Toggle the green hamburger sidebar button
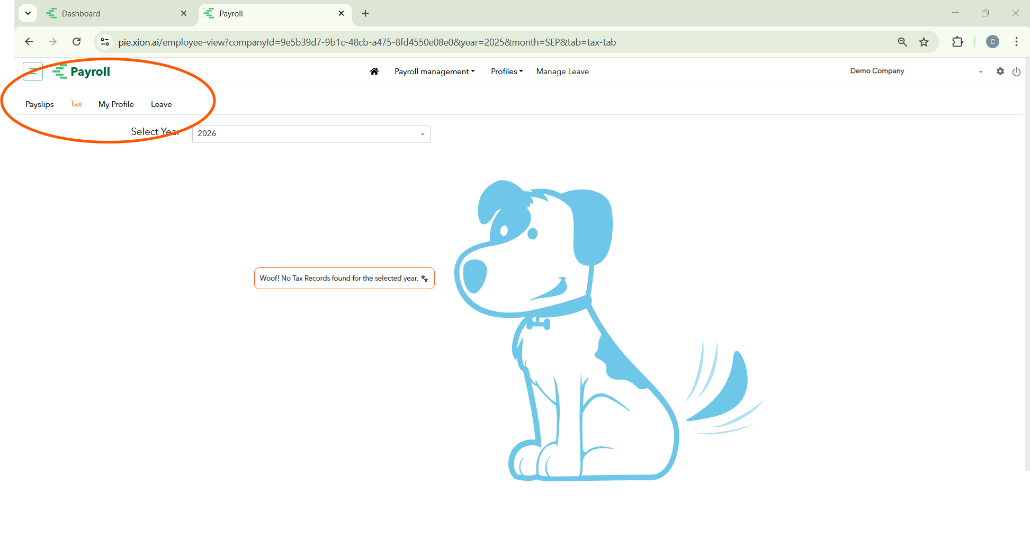Viewport: 1030px width, 538px height. (x=33, y=71)
